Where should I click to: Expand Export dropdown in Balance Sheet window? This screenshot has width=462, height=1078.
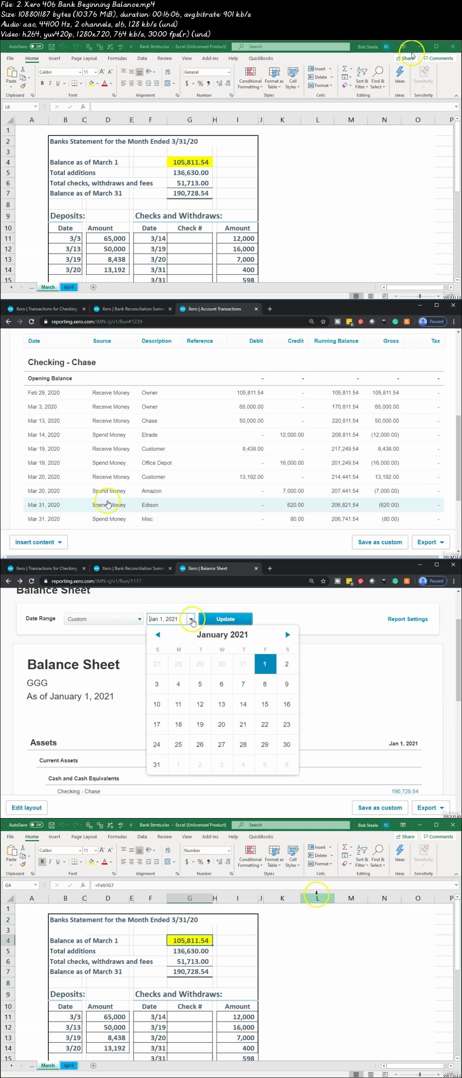coord(430,807)
